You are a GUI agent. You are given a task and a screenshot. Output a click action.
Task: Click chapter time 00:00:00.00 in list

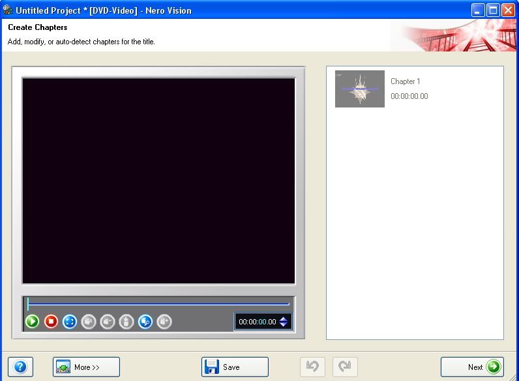[409, 96]
